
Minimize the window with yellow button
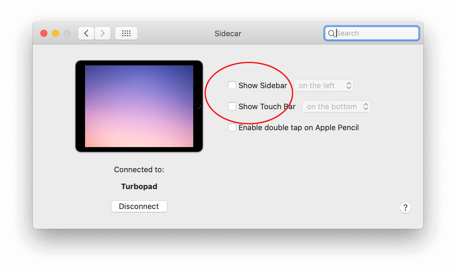[x=56, y=33]
